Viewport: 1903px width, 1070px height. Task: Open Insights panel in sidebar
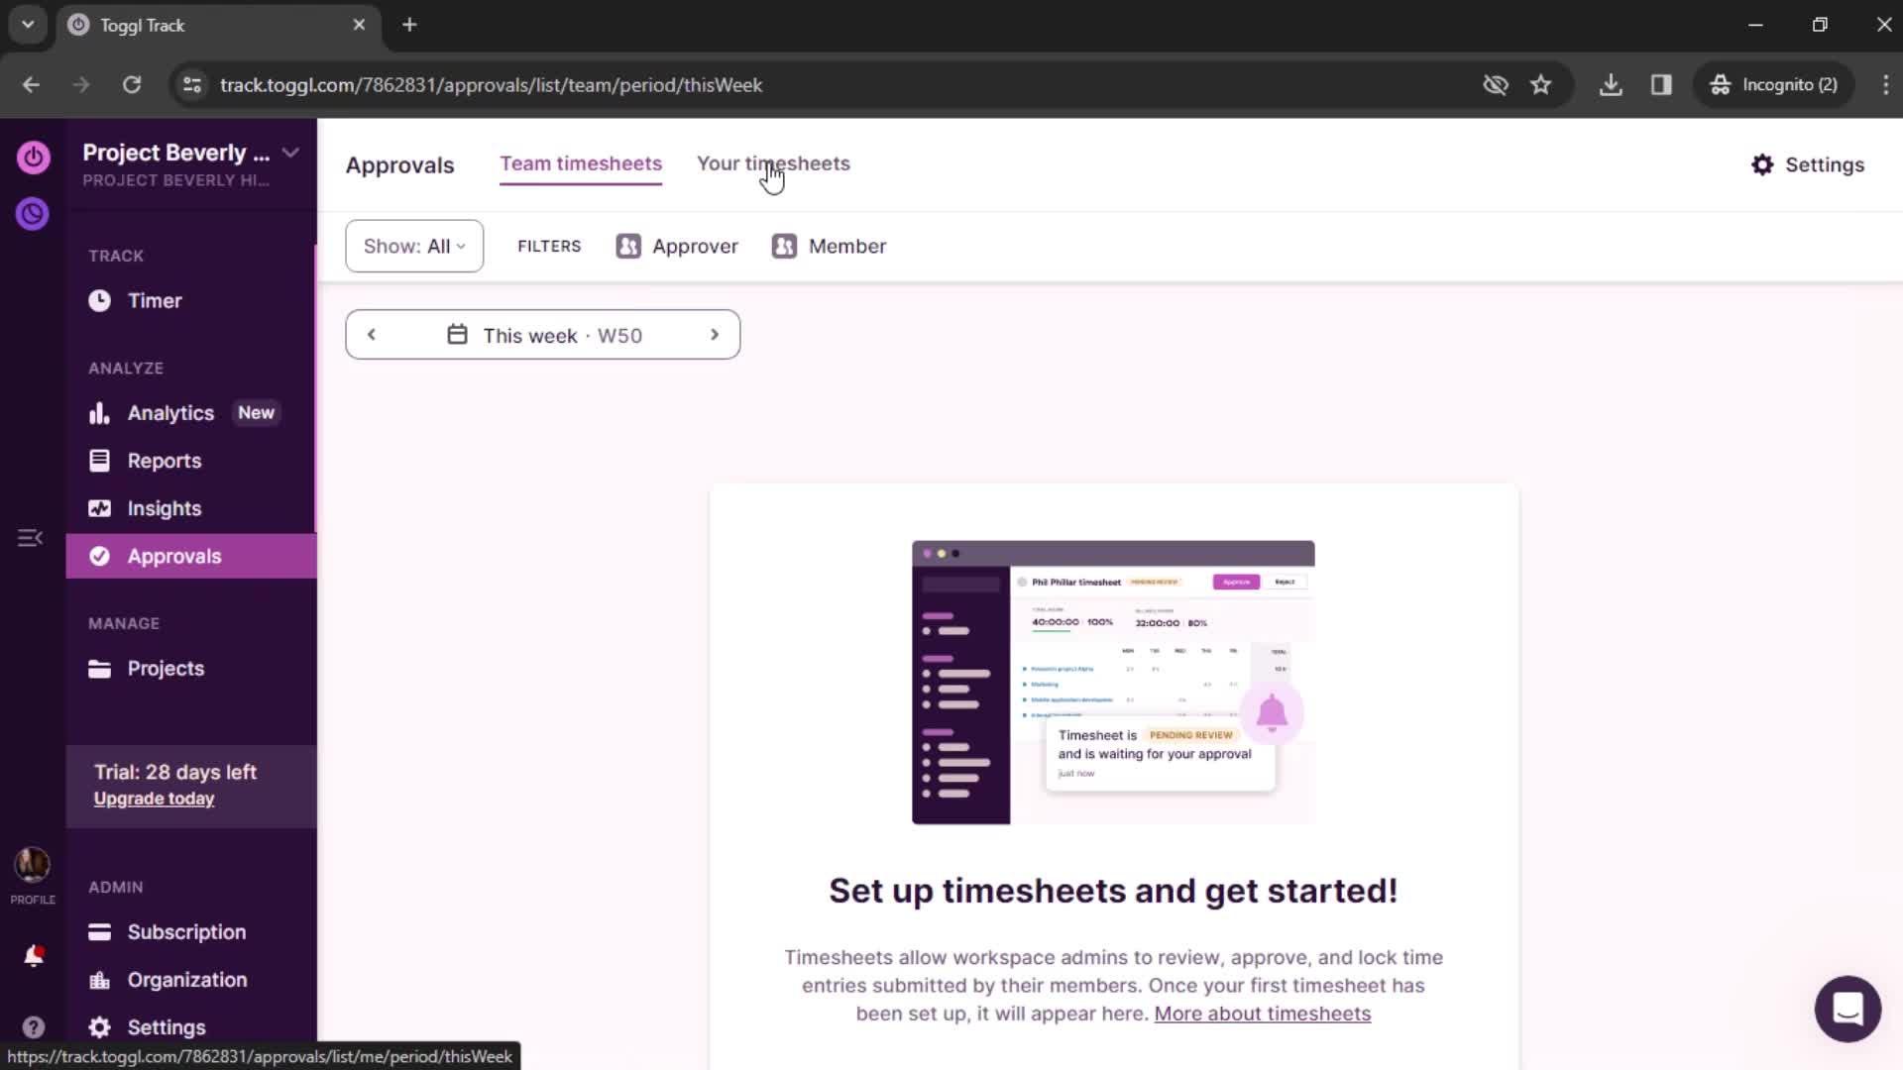coord(165,508)
